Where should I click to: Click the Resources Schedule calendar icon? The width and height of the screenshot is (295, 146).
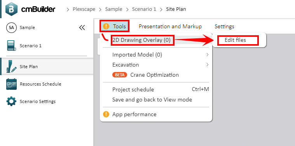11,84
